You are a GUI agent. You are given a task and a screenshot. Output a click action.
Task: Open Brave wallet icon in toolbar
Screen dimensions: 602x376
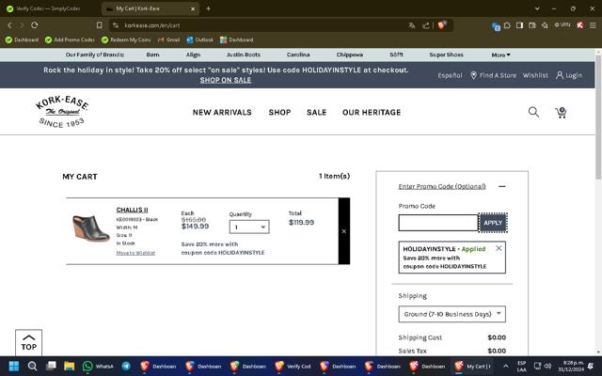pyautogui.click(x=532, y=25)
